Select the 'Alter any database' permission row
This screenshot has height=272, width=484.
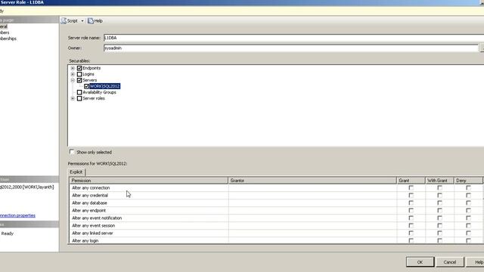pyautogui.click(x=276, y=203)
